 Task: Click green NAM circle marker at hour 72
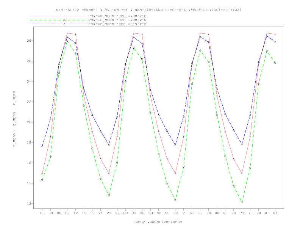tap(242, 202)
